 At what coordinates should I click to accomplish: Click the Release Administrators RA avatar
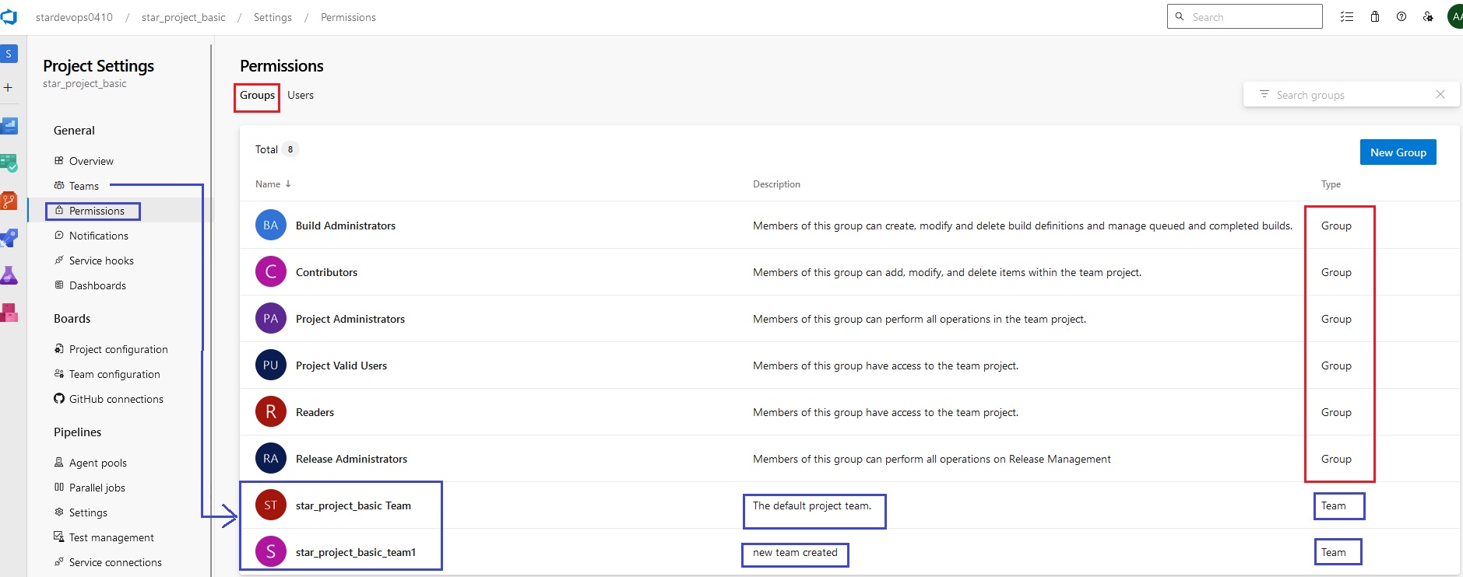coord(271,459)
